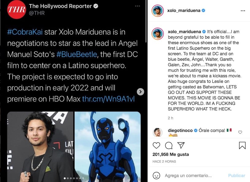Open comments via the speech bubble icon

coord(169,145)
